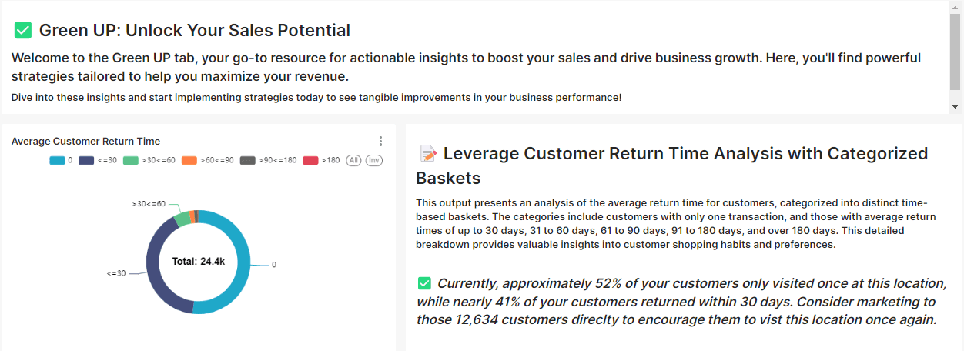
Task: Click the scrollbar up arrow in header panel
Action: (x=955, y=7)
